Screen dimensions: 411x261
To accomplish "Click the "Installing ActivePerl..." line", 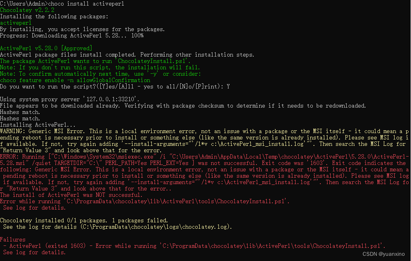I will pyautogui.click(x=35, y=125).
